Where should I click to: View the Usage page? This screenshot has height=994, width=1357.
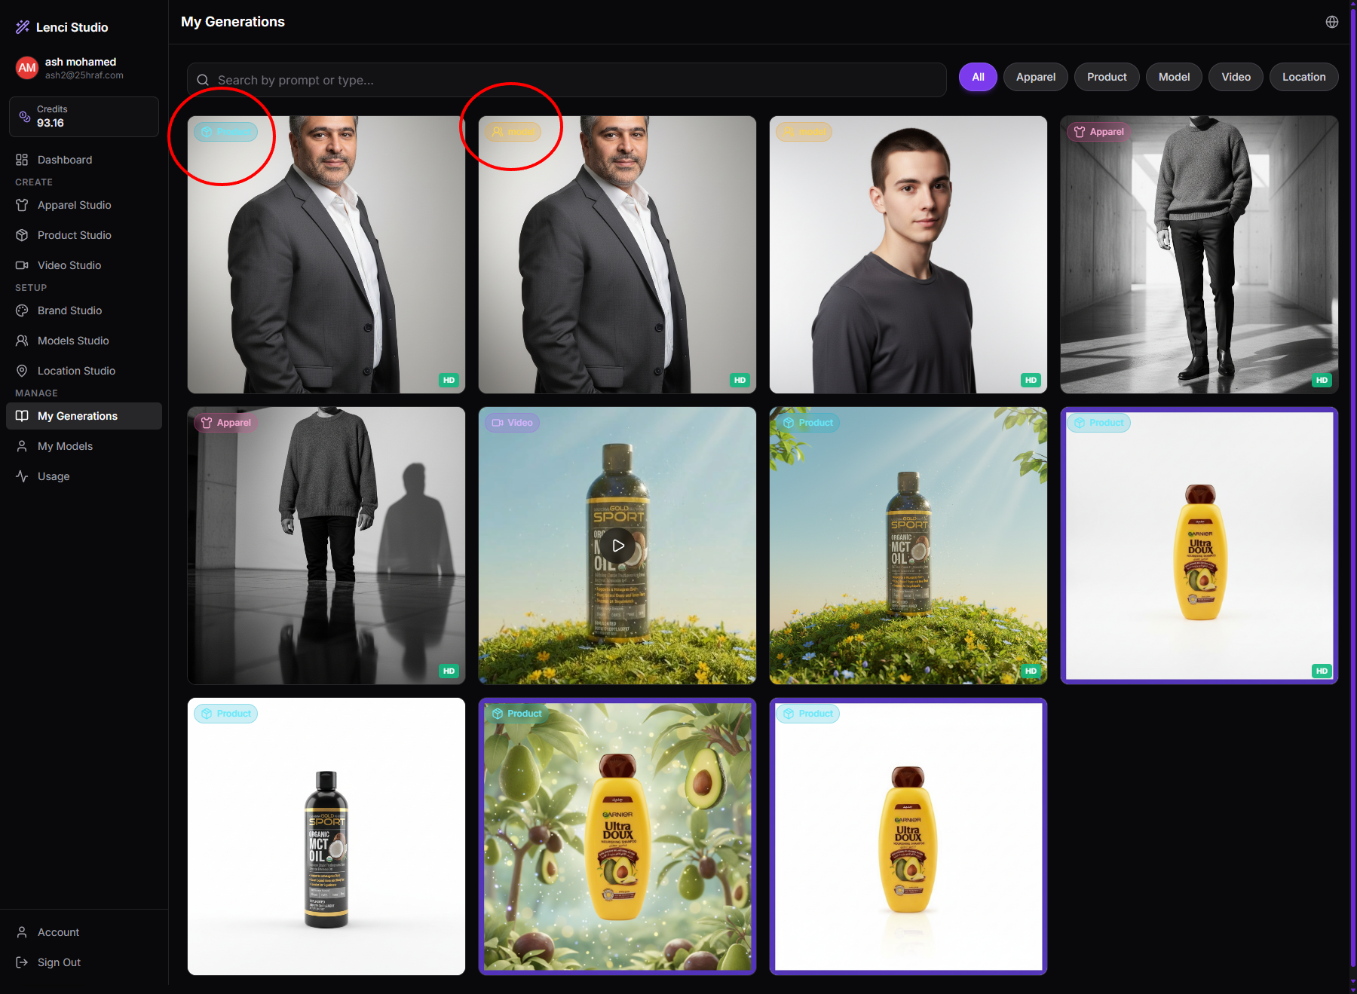pos(53,476)
